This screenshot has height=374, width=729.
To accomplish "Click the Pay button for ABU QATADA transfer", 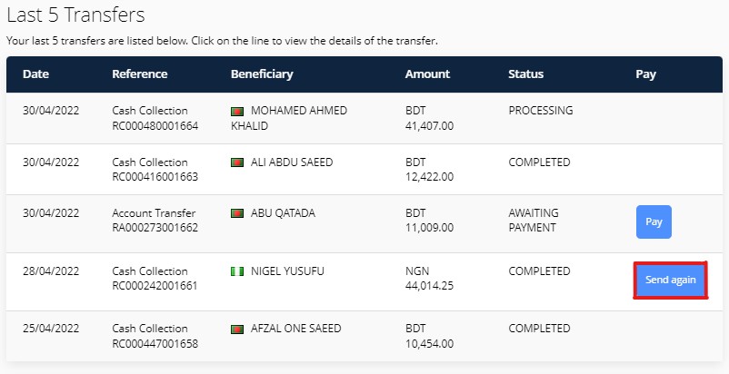I will [654, 221].
